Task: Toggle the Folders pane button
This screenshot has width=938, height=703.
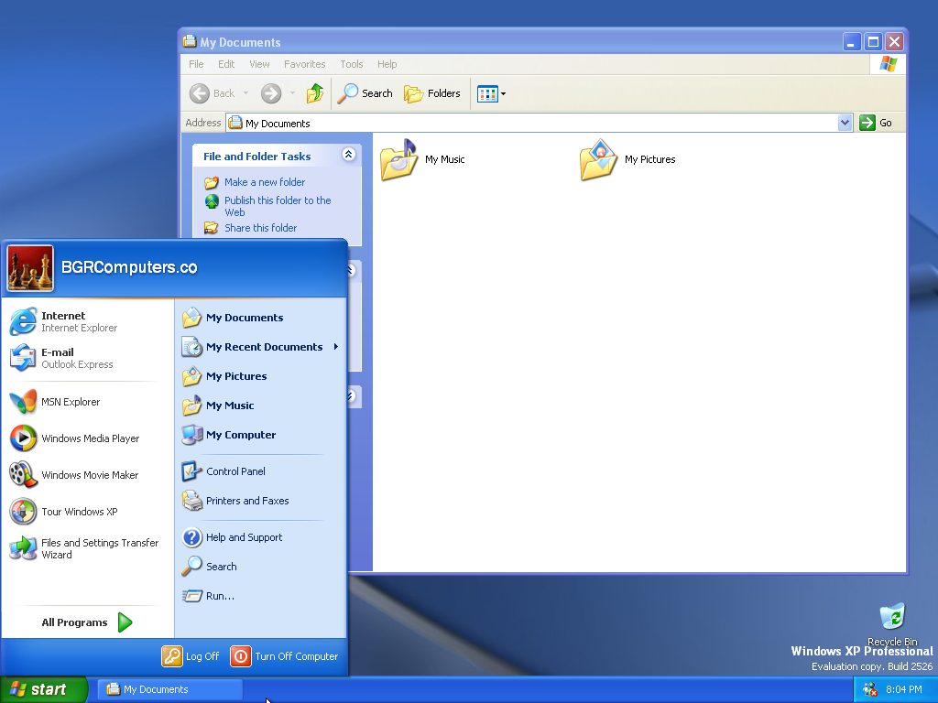Action: coord(432,93)
